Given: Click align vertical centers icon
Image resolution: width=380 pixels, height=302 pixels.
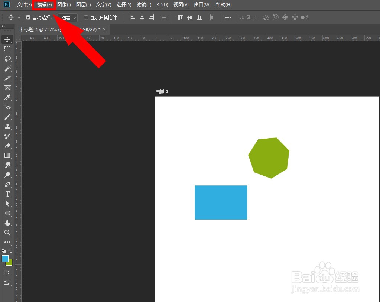Looking at the screenshot, I should point(190,17).
